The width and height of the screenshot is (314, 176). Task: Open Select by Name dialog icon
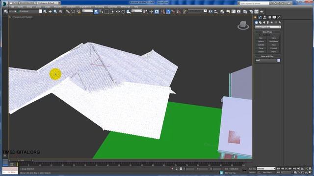(x=102, y=12)
